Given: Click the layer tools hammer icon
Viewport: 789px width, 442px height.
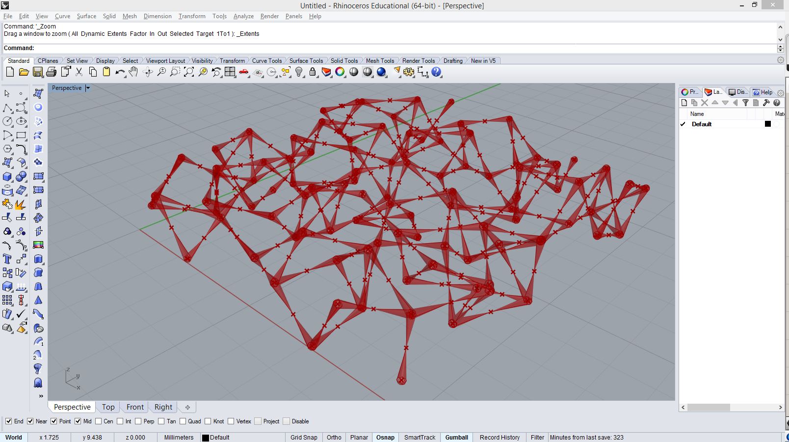Looking at the screenshot, I should point(766,103).
